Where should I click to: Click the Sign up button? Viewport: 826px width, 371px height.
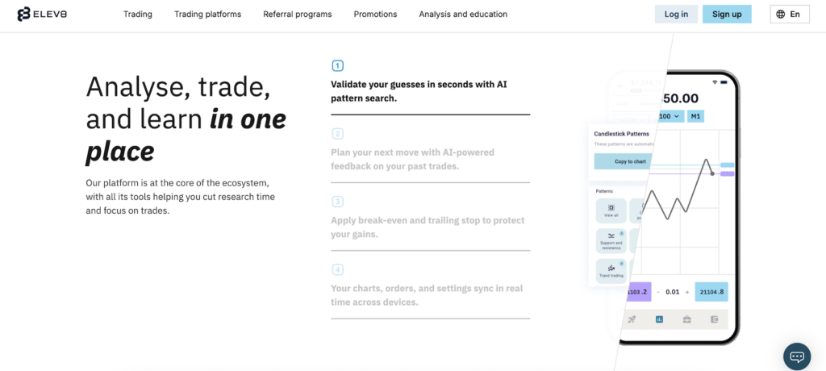coord(727,15)
